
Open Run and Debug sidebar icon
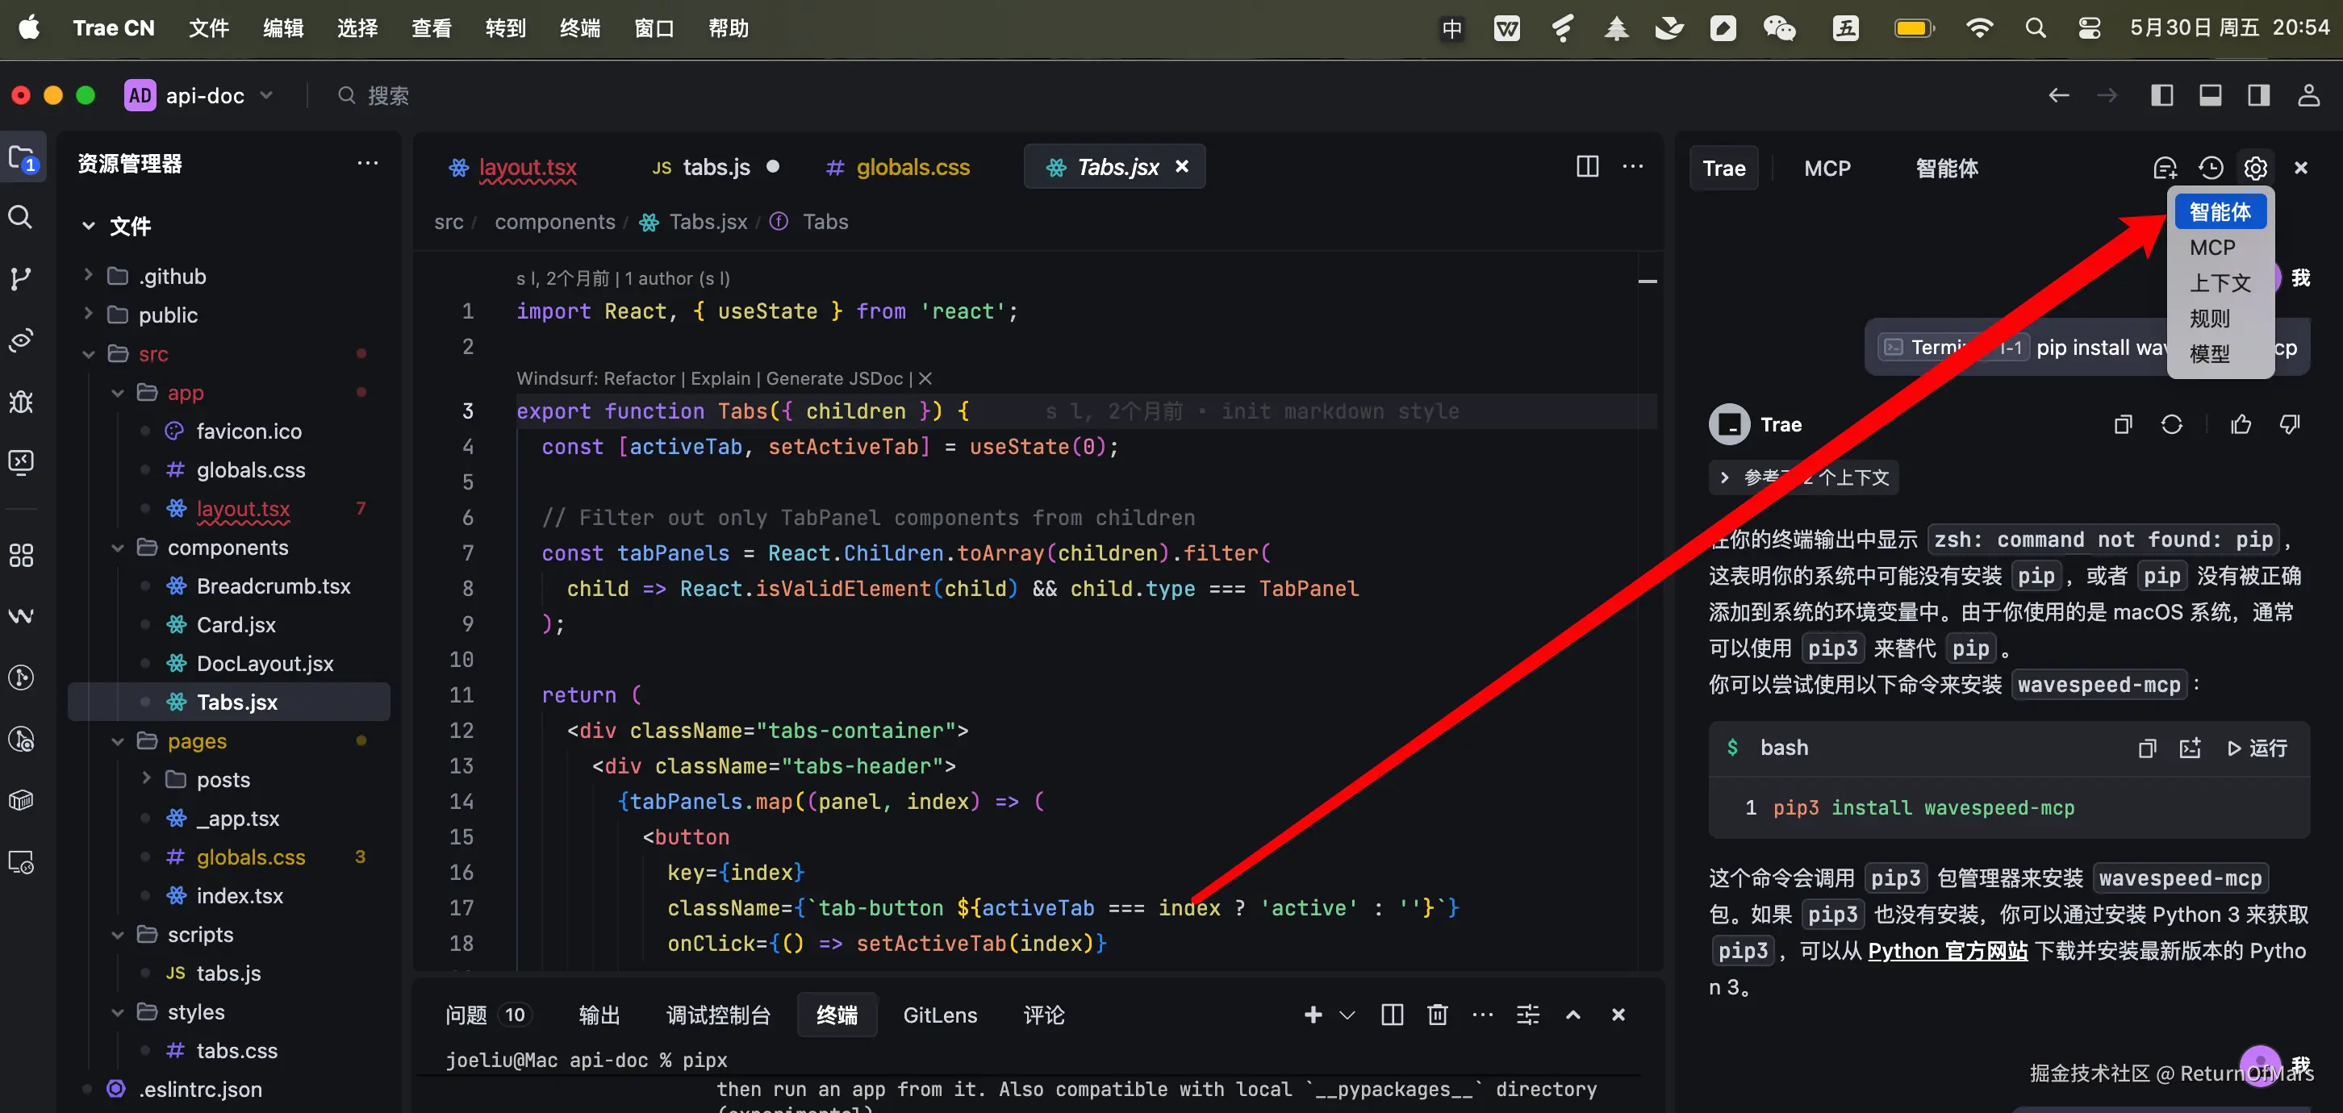[x=20, y=401]
